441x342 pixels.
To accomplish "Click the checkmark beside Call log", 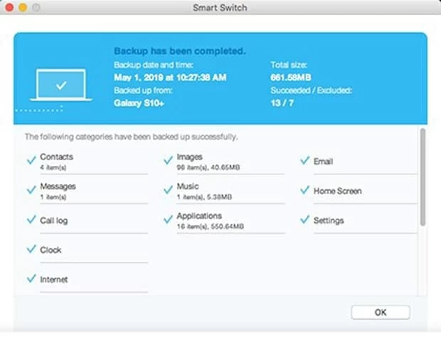I will (31, 220).
